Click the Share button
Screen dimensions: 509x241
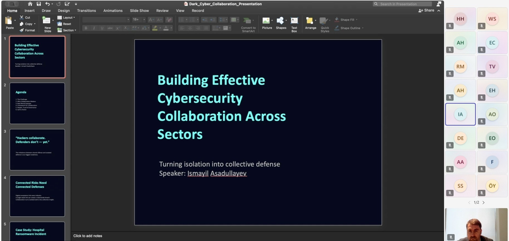[x=426, y=10]
